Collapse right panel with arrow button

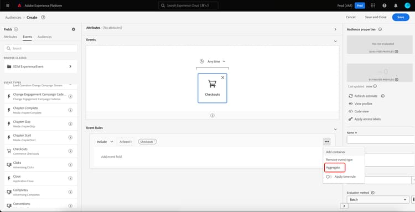[344, 206]
